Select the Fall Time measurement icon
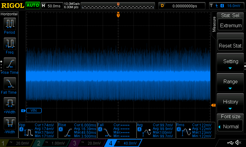246x147 pixels. click(x=10, y=84)
